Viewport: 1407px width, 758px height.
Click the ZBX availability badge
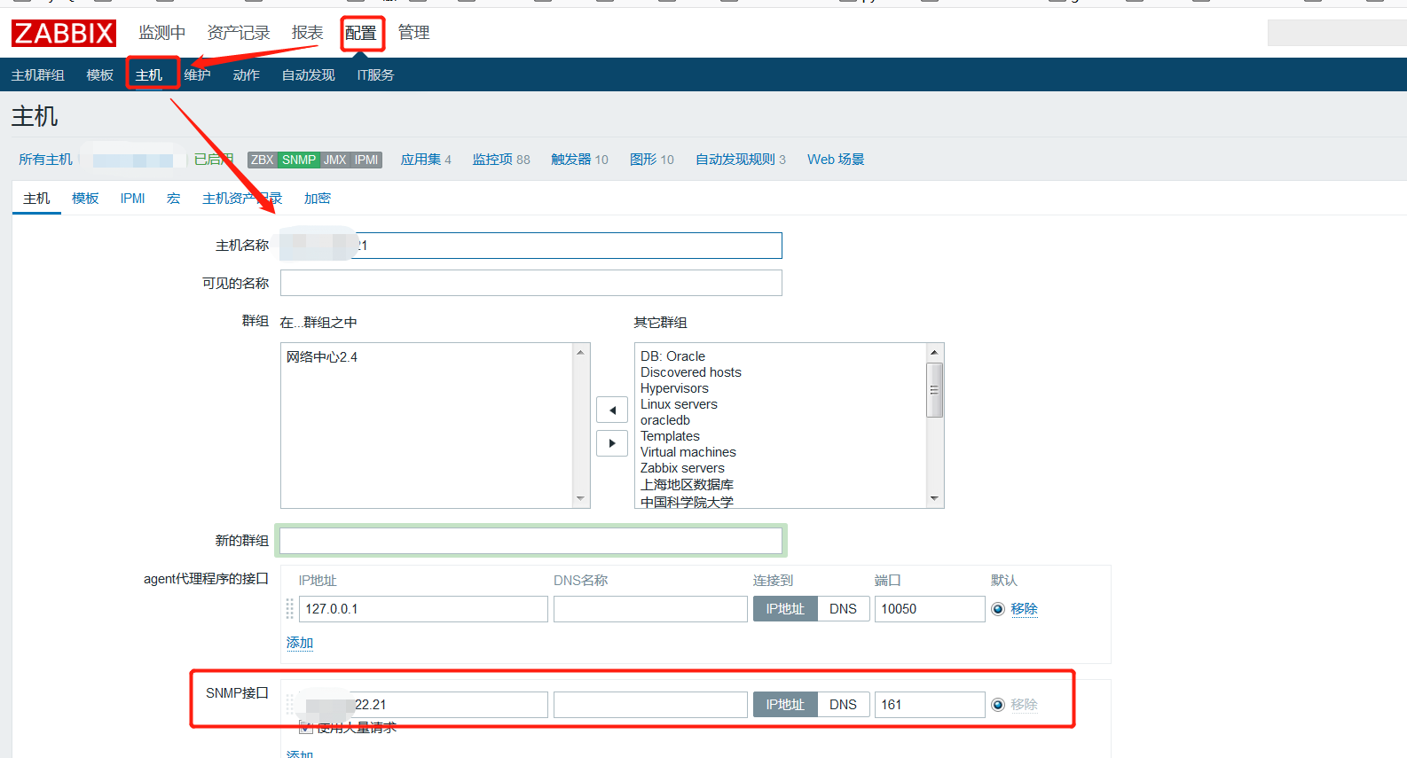point(263,160)
